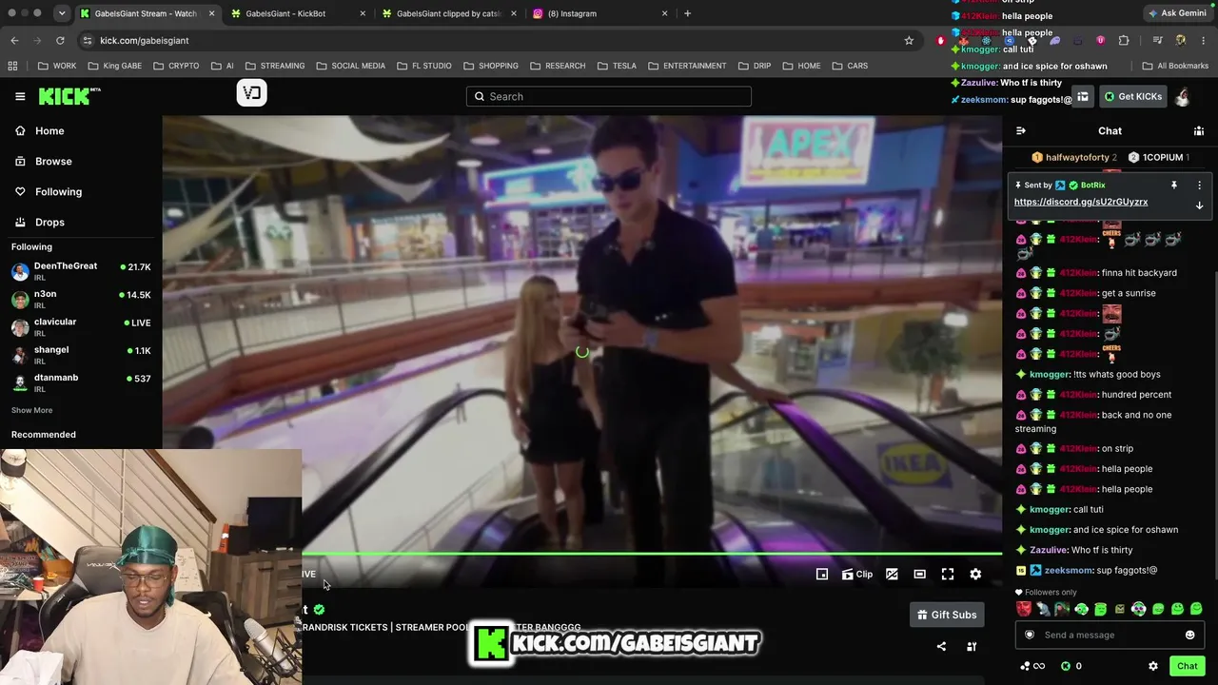Open the Kick sidebar hamburger menu
Screen dimensions: 1218x685
coord(20,96)
